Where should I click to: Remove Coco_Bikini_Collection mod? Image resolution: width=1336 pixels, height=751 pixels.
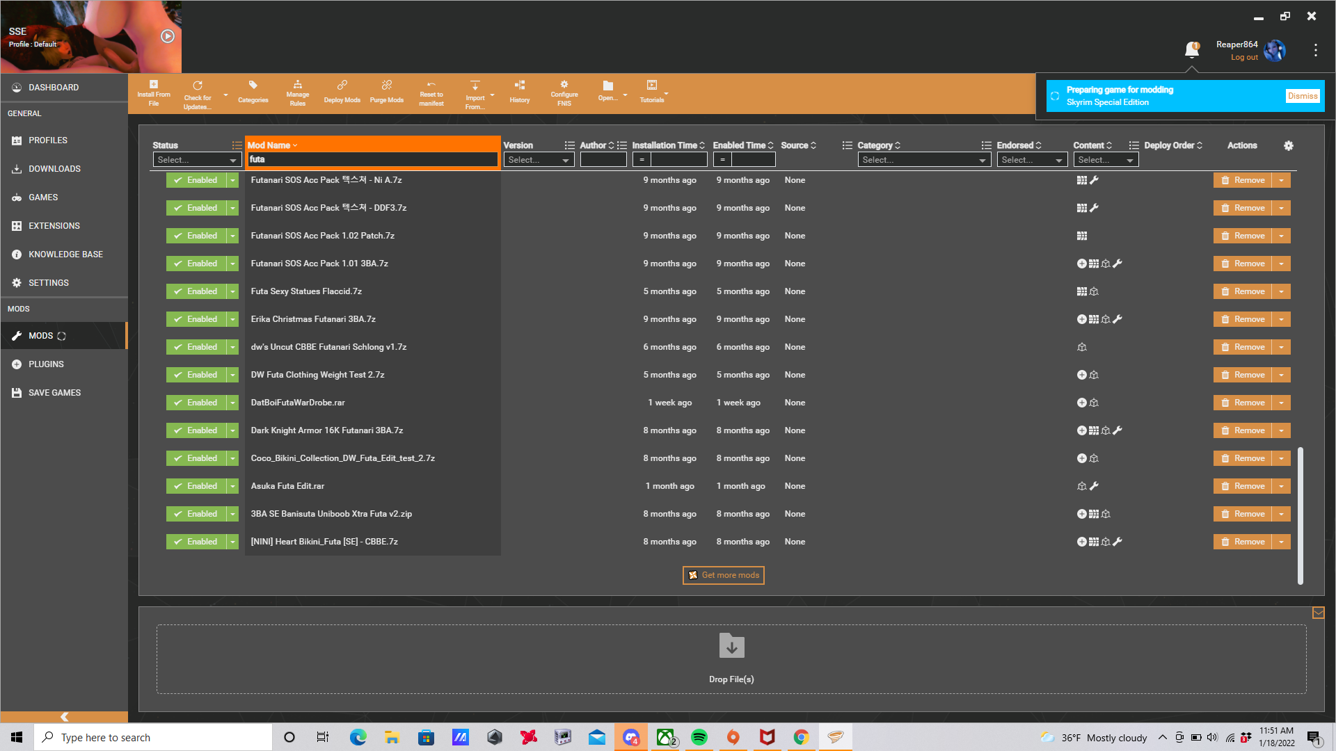[x=1243, y=458]
